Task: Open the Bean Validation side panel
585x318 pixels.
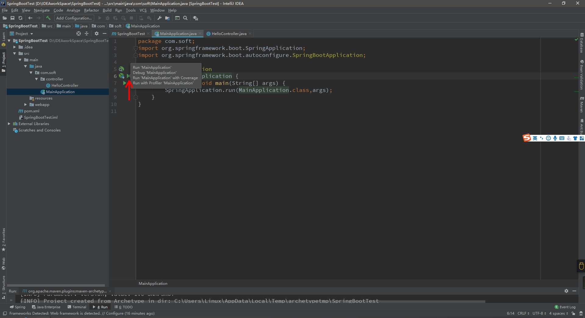Action: [582, 75]
